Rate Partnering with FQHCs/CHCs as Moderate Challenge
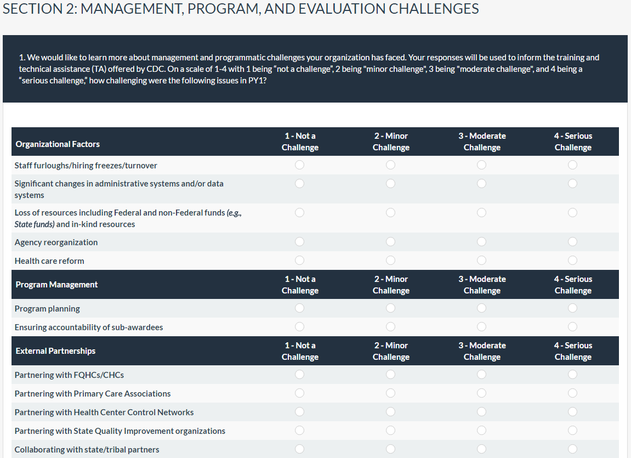The height and width of the screenshot is (458, 631). pos(481,375)
